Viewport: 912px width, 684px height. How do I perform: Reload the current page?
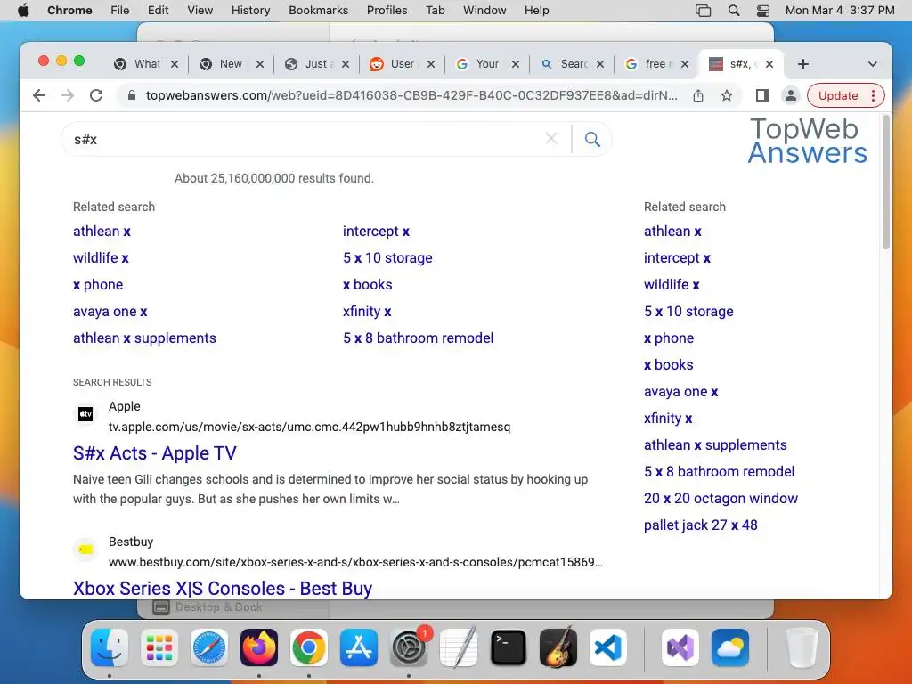click(x=96, y=95)
